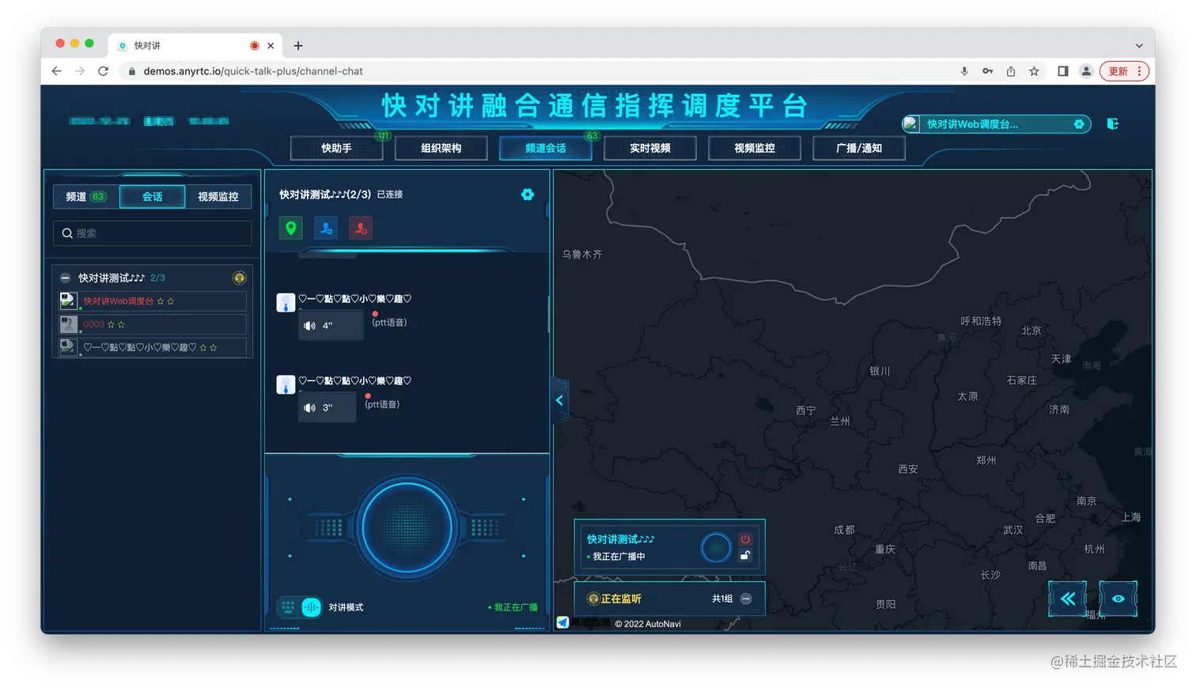Click the headset monitor icon on 快对讲测试 row

pyautogui.click(x=239, y=278)
